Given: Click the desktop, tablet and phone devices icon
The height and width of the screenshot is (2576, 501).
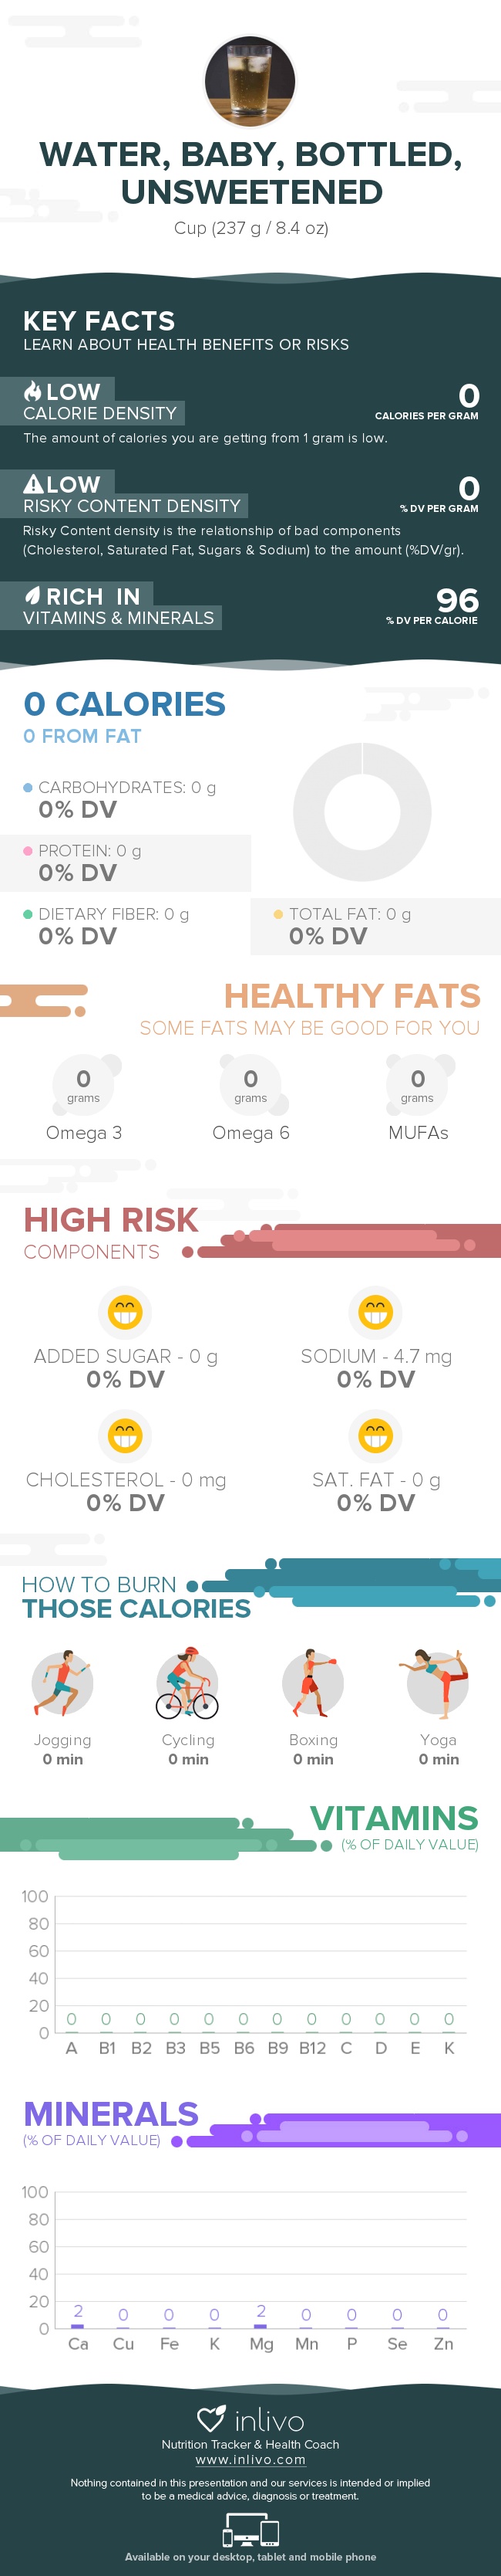Looking at the screenshot, I should click(x=250, y=2531).
